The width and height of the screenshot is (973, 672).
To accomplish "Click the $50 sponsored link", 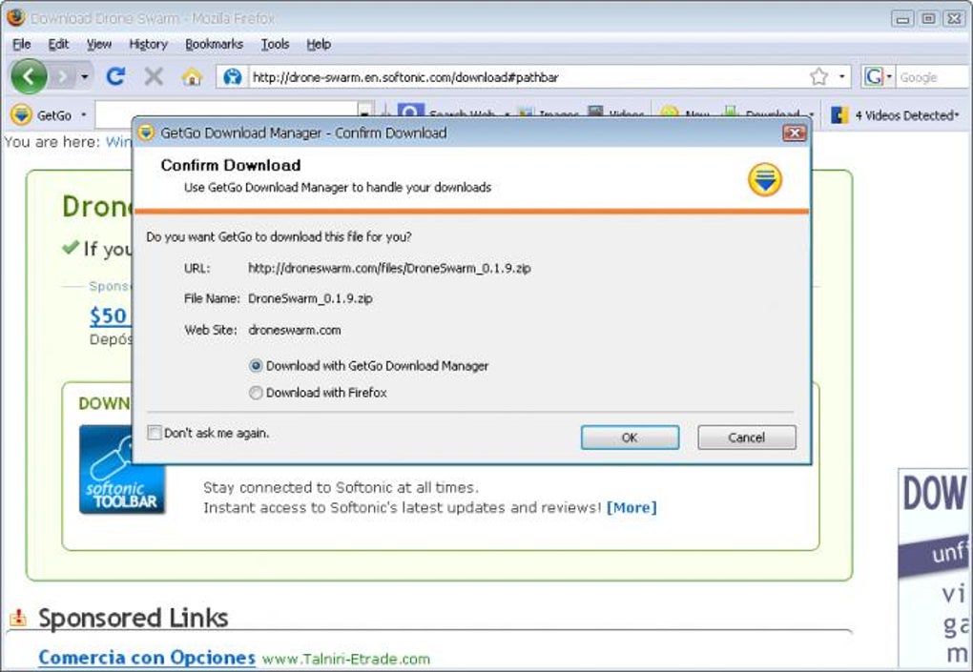I will pyautogui.click(x=108, y=316).
